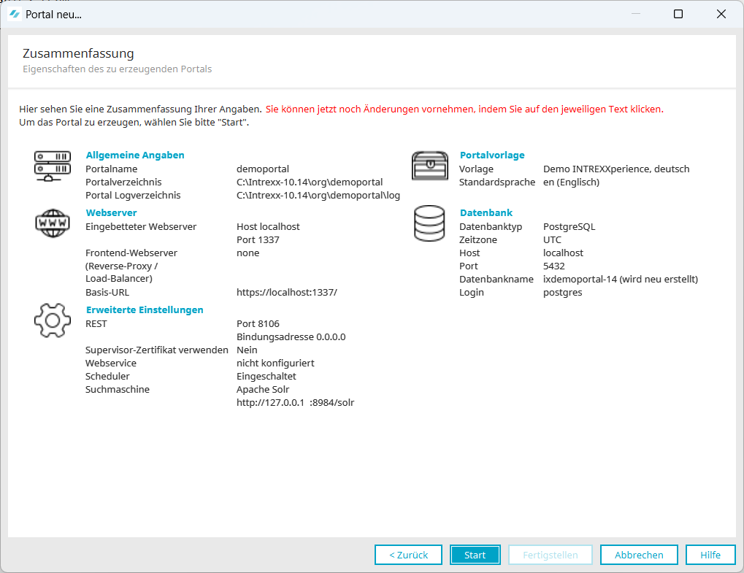The image size is (744, 573).
Task: Cancel the wizard with Abbrechen
Action: (639, 555)
